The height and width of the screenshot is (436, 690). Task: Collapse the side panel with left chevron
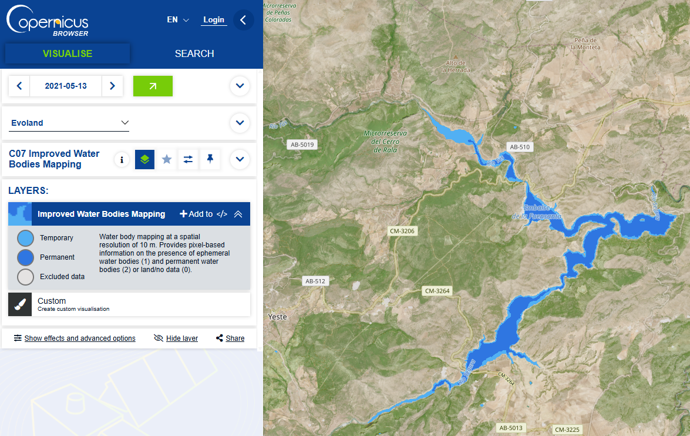(243, 20)
